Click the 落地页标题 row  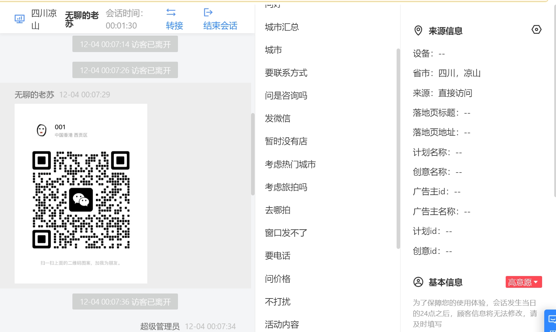[442, 113]
